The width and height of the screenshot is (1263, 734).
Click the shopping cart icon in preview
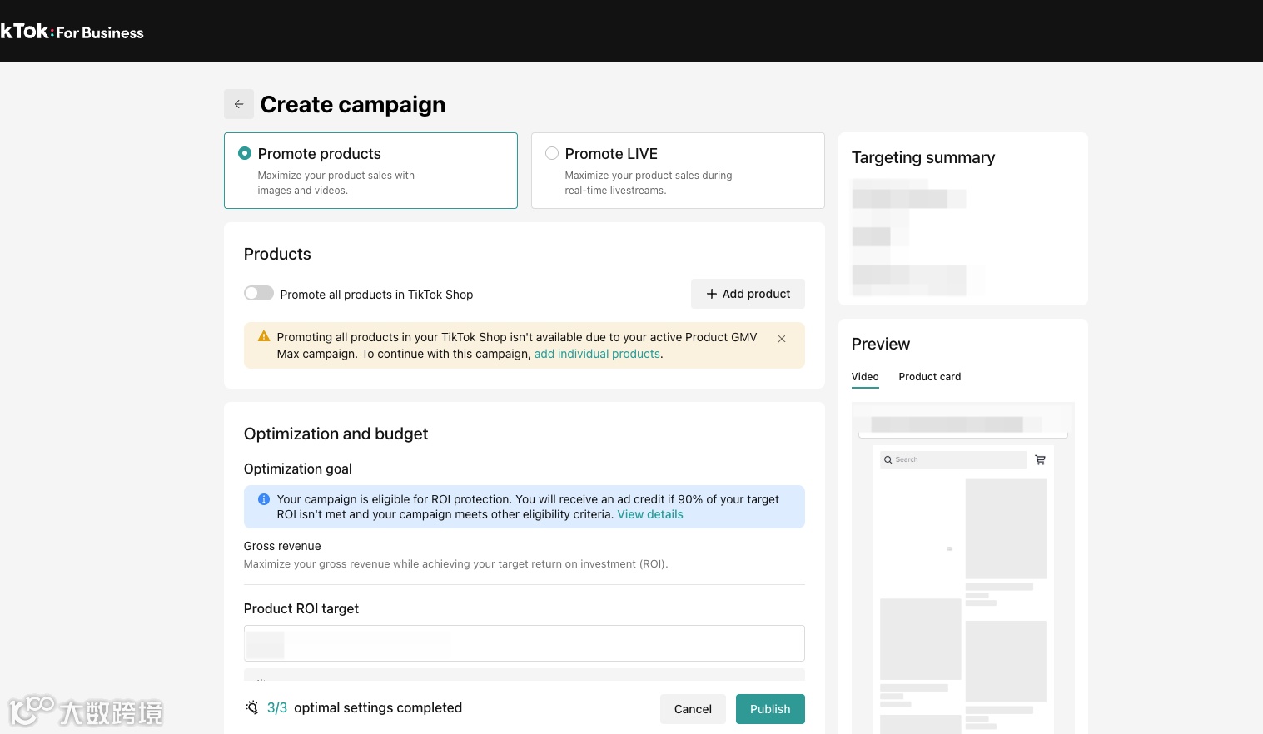pos(1040,459)
